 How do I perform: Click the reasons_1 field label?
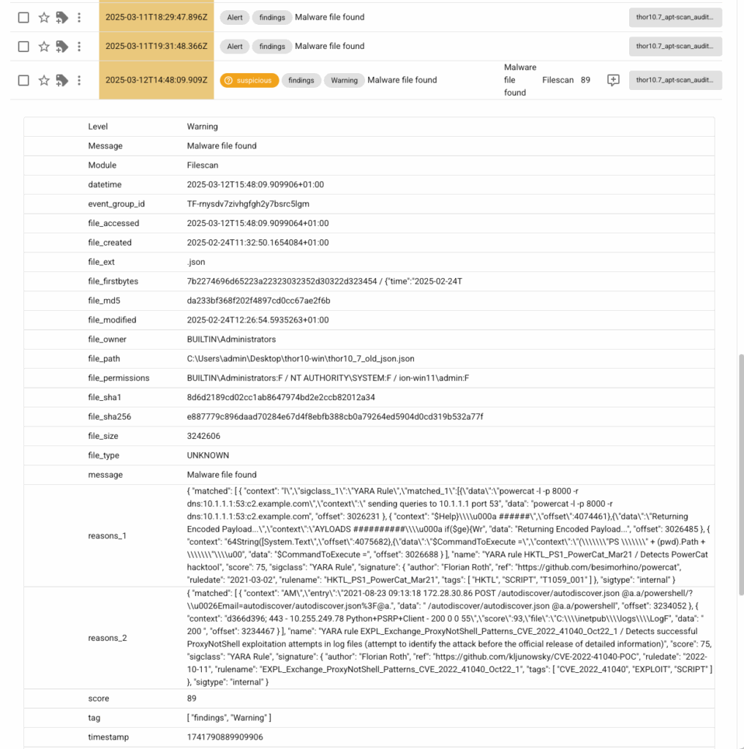point(107,536)
